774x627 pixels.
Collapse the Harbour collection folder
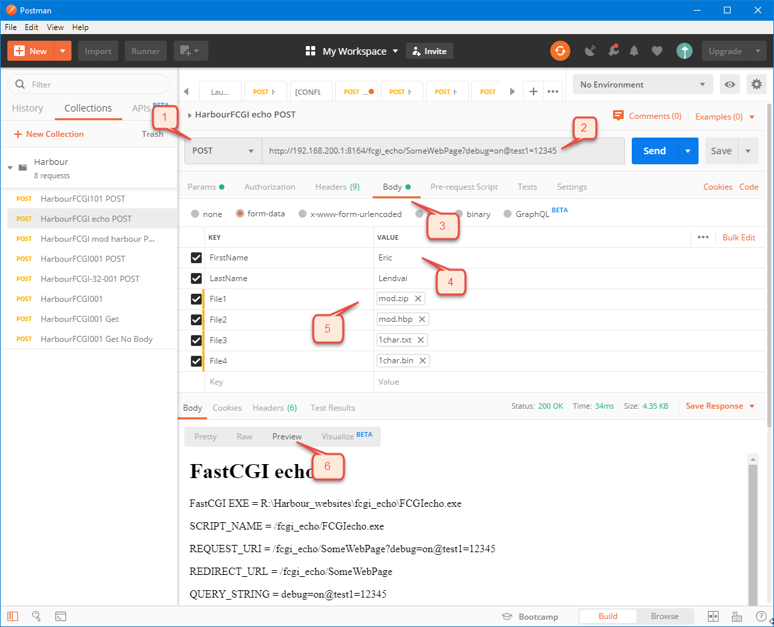[11, 167]
